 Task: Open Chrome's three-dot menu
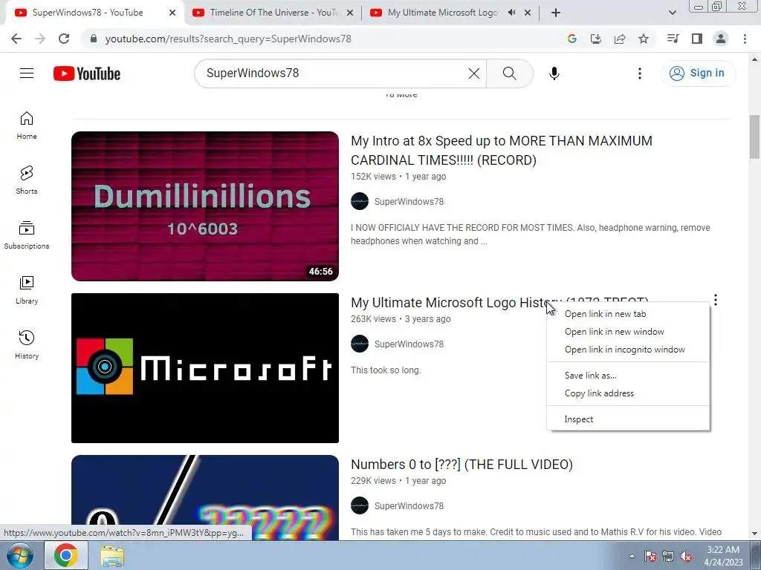(x=745, y=39)
